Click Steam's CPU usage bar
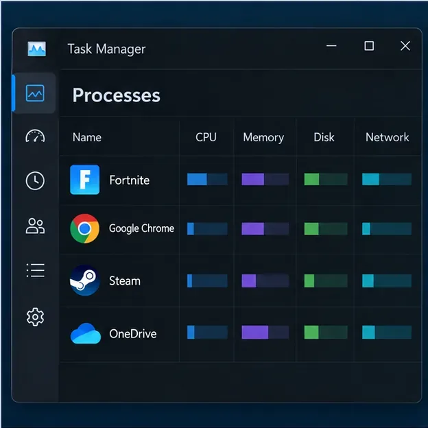 [x=207, y=281]
